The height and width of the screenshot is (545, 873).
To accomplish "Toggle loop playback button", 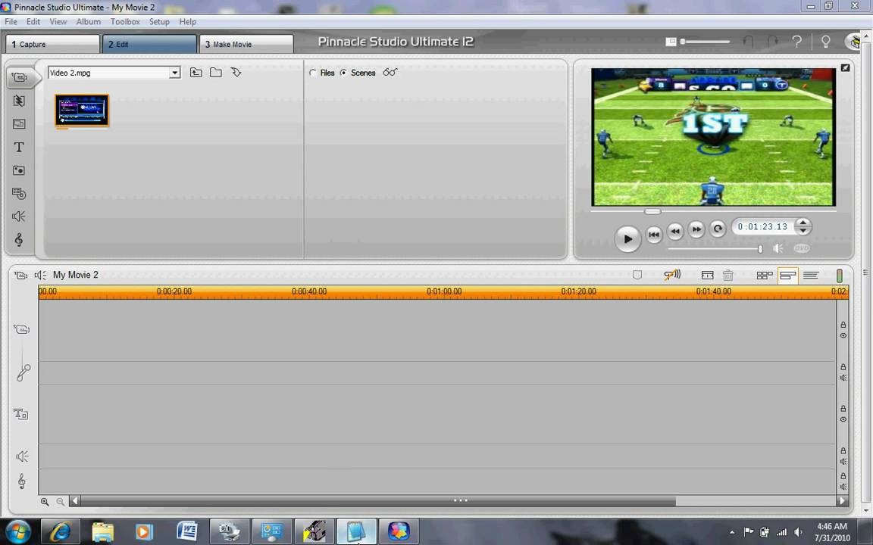I will click(718, 229).
